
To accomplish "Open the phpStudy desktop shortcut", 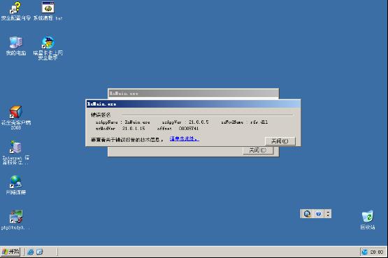I will 16,220.
